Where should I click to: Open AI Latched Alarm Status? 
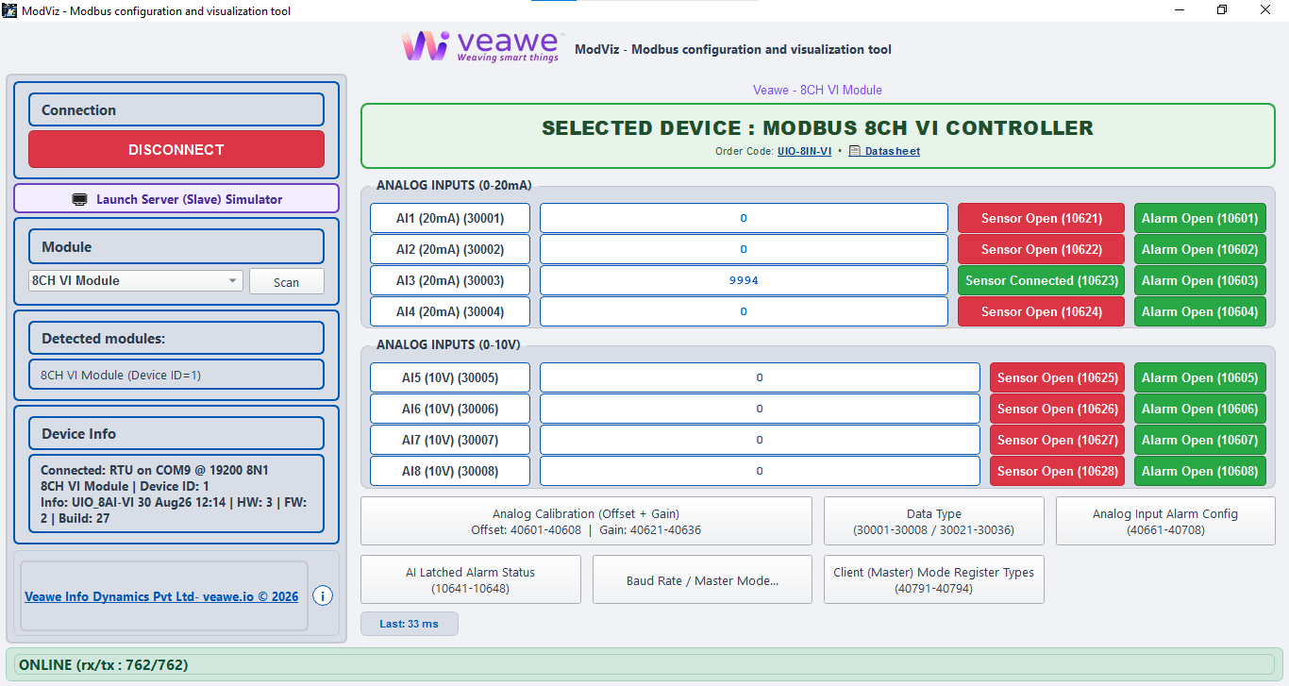pyautogui.click(x=471, y=579)
